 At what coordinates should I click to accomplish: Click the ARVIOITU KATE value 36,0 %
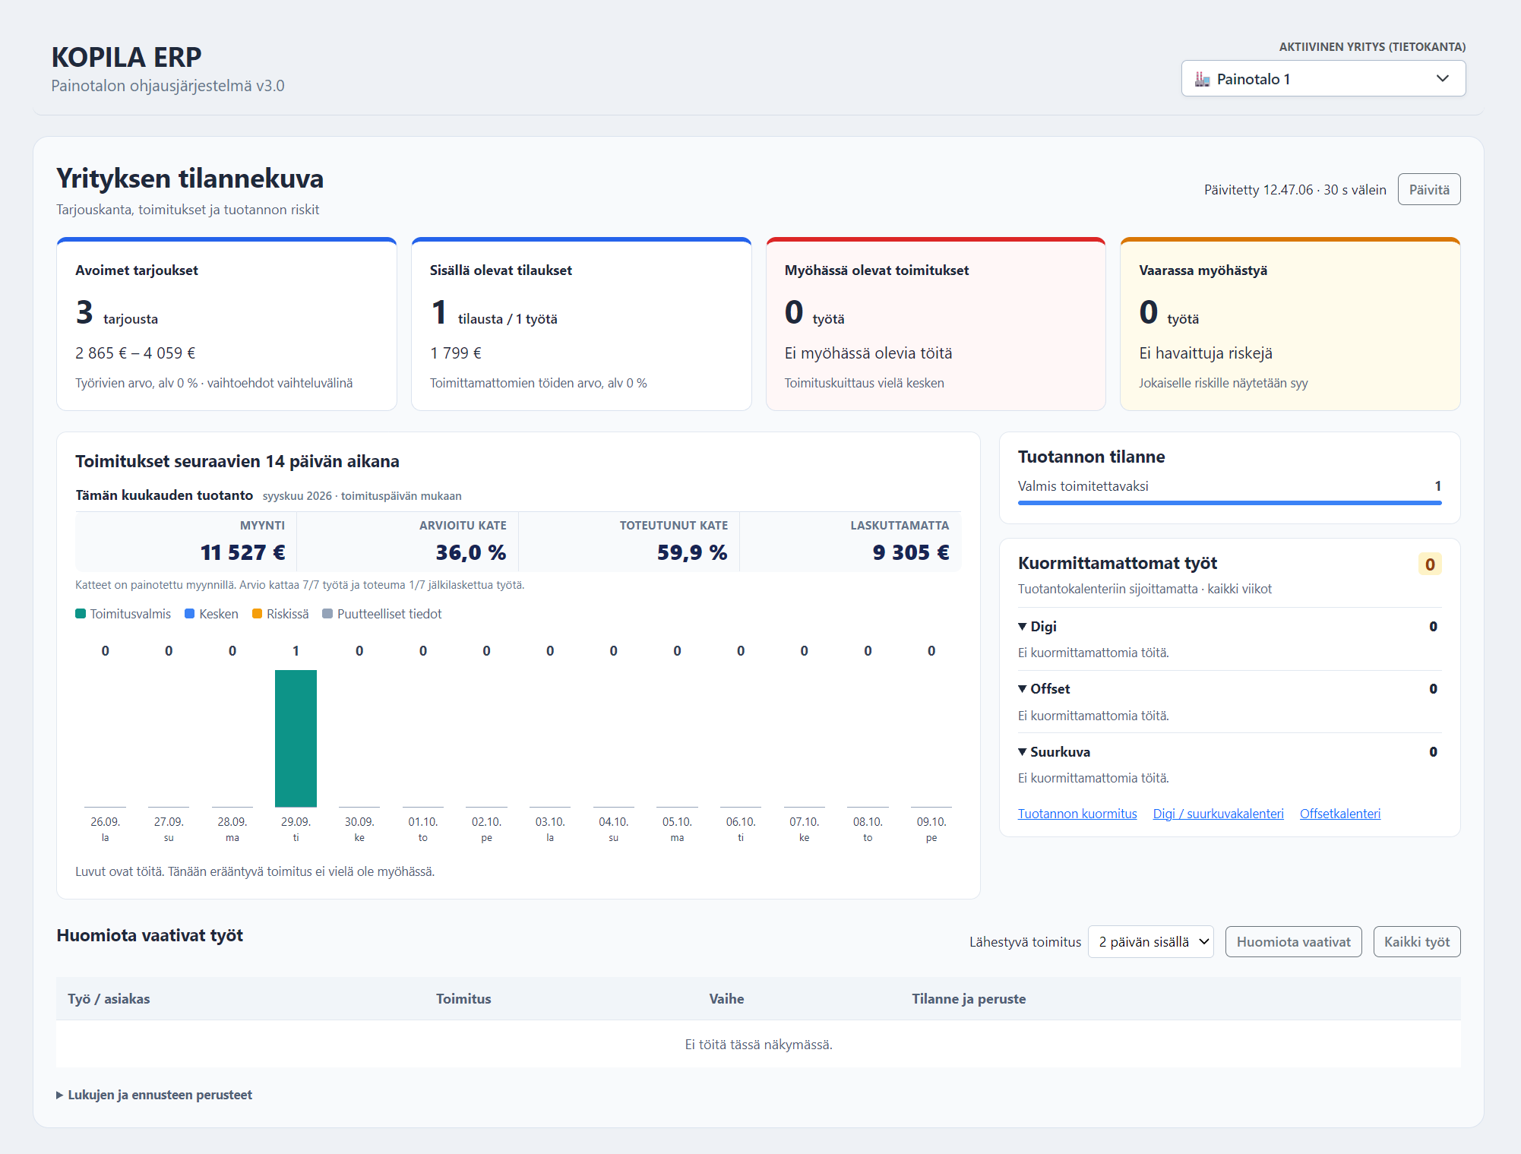[x=470, y=552]
